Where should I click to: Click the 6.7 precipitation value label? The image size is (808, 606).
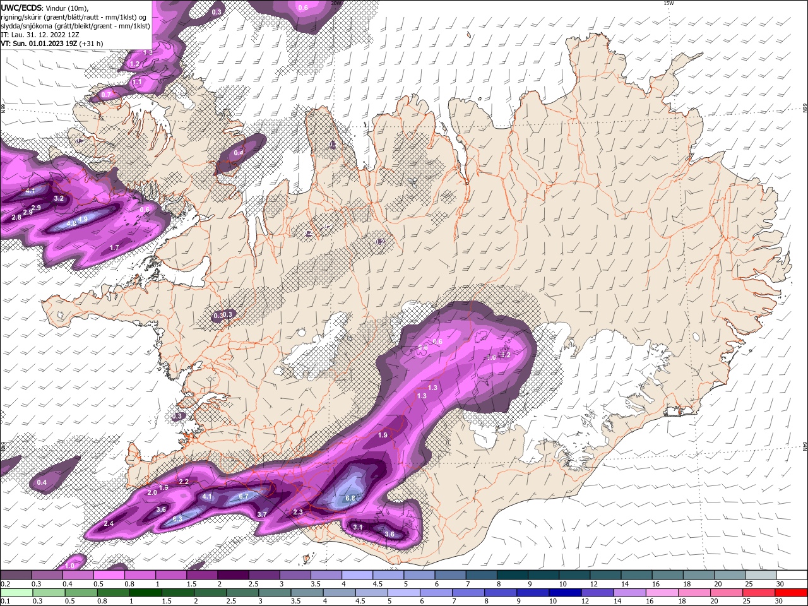(244, 496)
